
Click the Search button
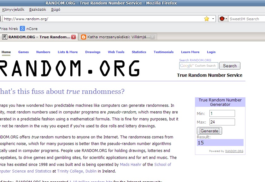[230, 66]
